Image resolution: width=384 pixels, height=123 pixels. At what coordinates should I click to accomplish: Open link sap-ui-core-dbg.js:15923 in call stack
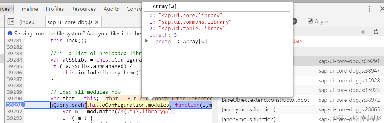click(349, 90)
